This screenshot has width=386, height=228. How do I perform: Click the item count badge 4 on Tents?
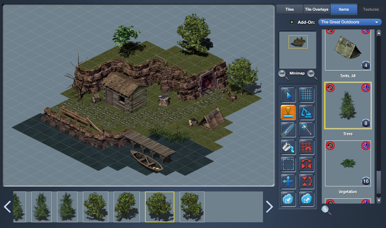pos(365,65)
